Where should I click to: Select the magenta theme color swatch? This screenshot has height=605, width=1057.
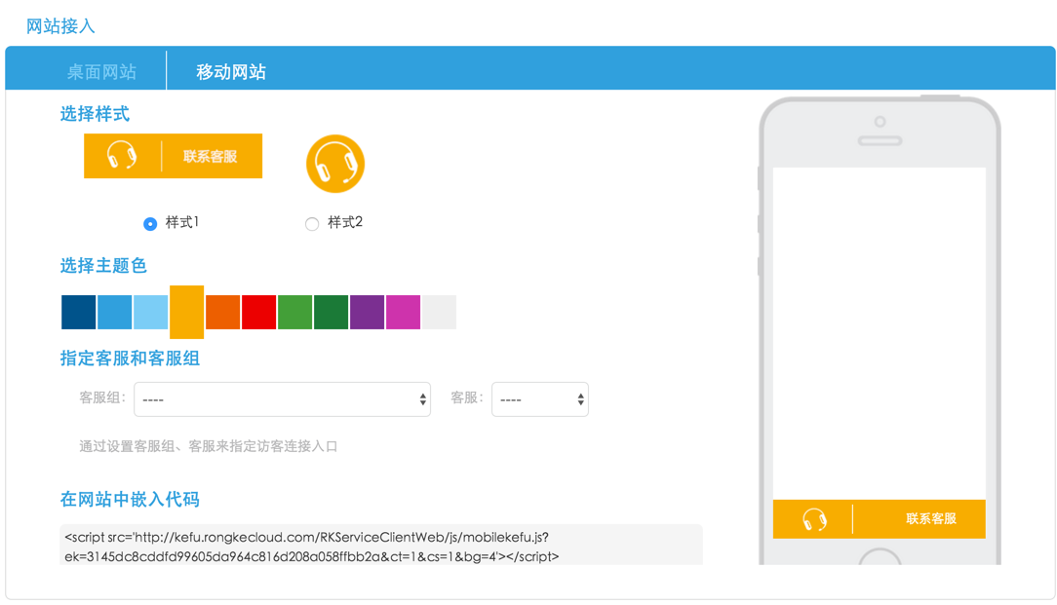coord(403,313)
